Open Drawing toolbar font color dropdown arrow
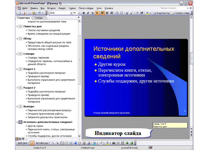Screen dimensions: 200x150 (110, 143)
